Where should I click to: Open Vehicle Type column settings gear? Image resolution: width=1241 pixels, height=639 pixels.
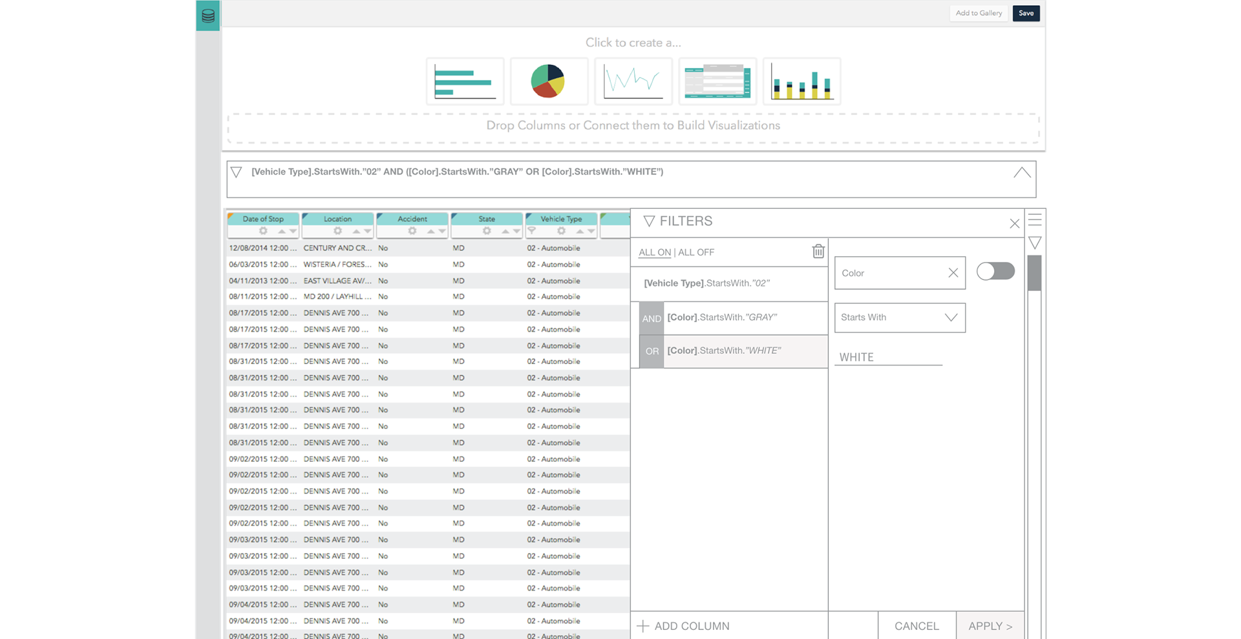point(561,231)
